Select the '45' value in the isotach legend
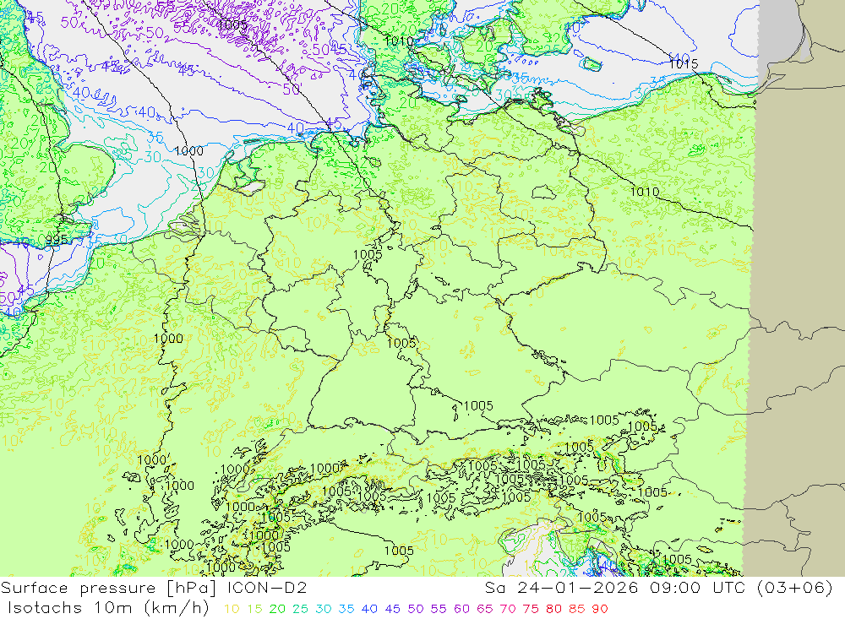Image resolution: width=845 pixels, height=619 pixels. tap(393, 610)
